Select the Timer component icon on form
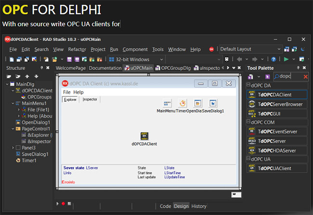Screen dimensions: 313x215 click(x=183, y=103)
